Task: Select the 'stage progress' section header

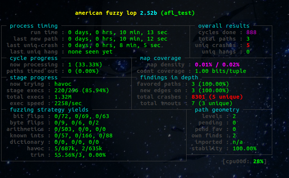Action: [x=34, y=77]
